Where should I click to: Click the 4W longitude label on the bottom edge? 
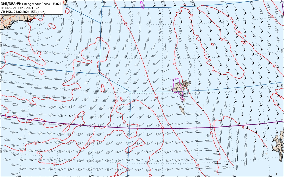[234, 176]
